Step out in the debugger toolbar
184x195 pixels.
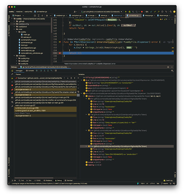48,71
